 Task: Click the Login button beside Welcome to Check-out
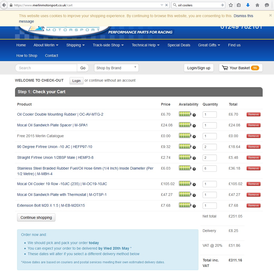(x=76, y=81)
